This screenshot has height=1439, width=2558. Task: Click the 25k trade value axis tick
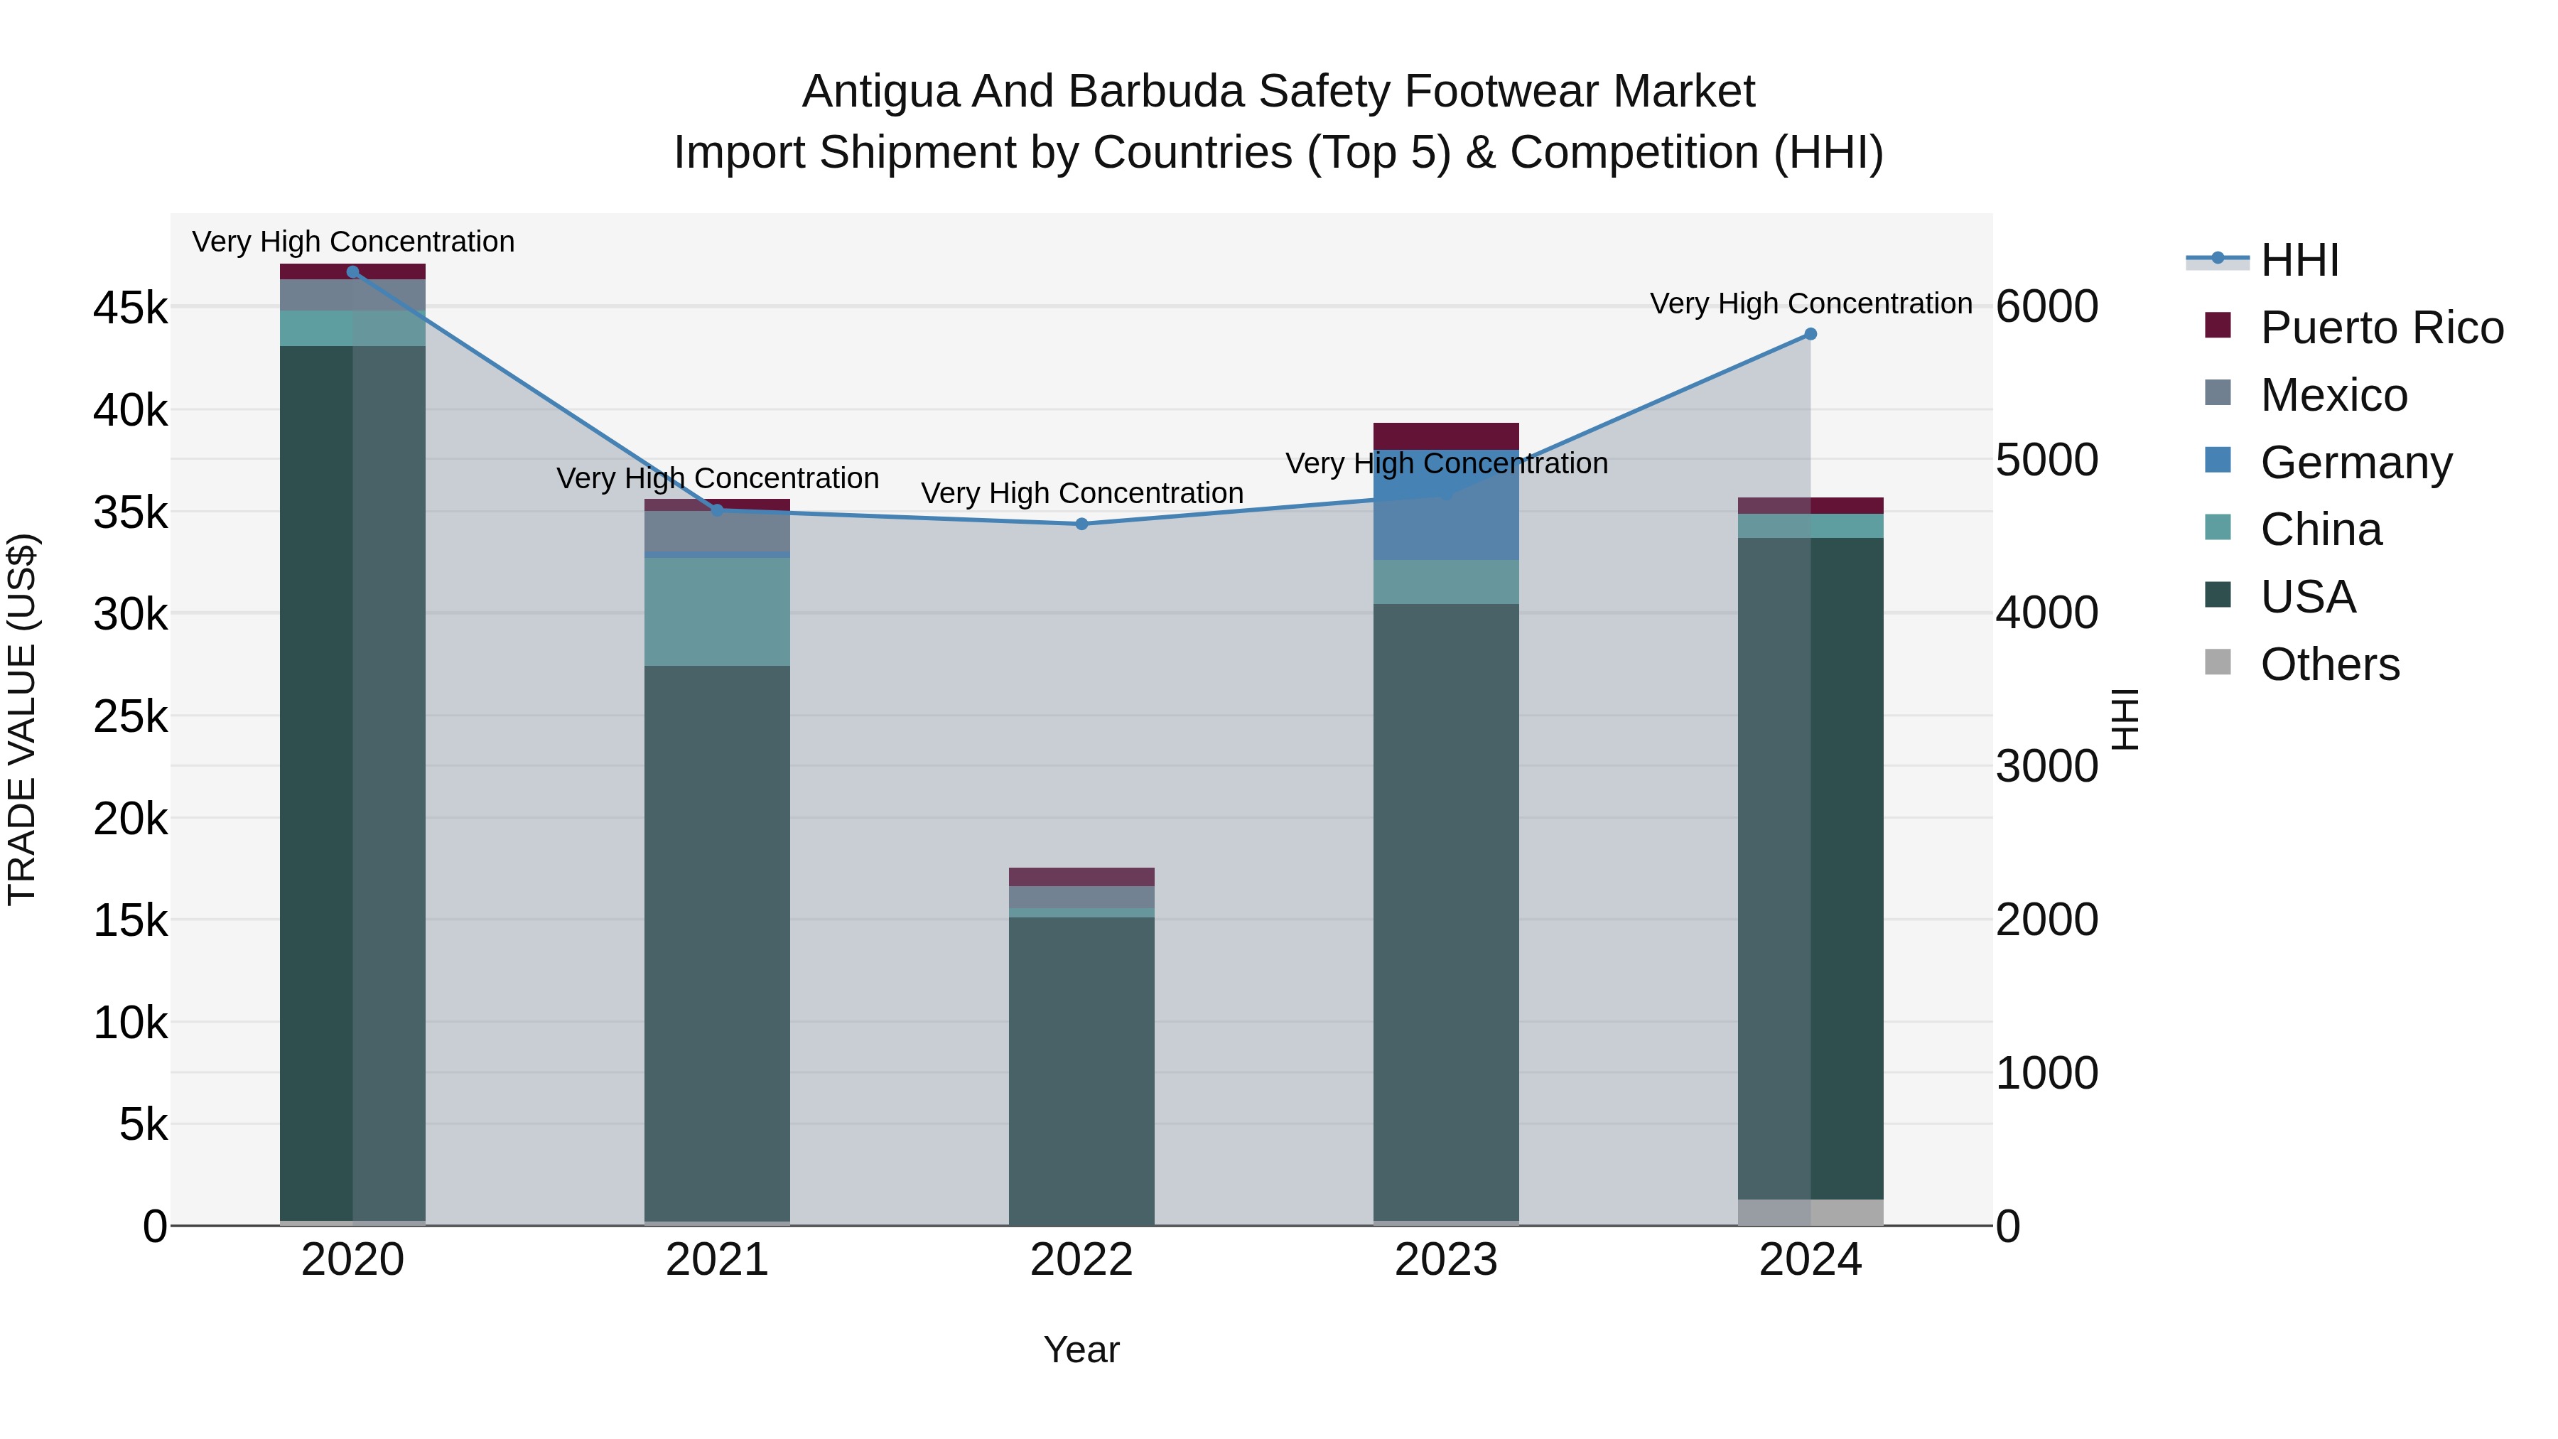click(x=130, y=716)
